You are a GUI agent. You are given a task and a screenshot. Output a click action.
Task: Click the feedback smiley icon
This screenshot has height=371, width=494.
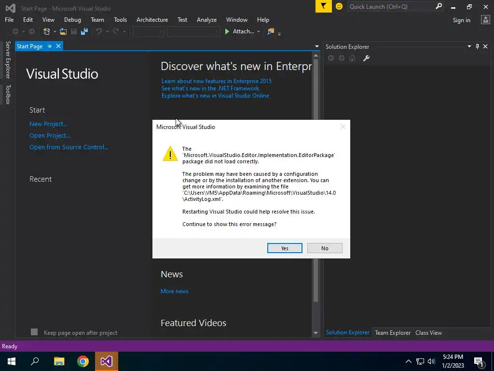click(x=339, y=6)
